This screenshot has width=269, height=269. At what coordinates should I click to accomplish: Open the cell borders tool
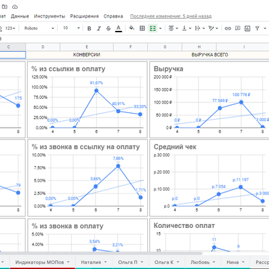pyautogui.click(x=142, y=28)
